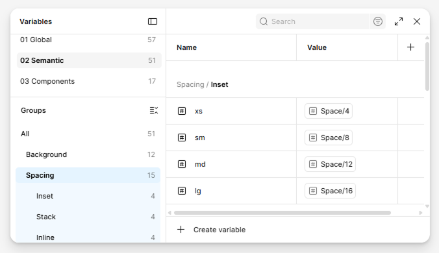The height and width of the screenshot is (253, 439).
Task: Select the Inline subgroup
Action: [88, 237]
